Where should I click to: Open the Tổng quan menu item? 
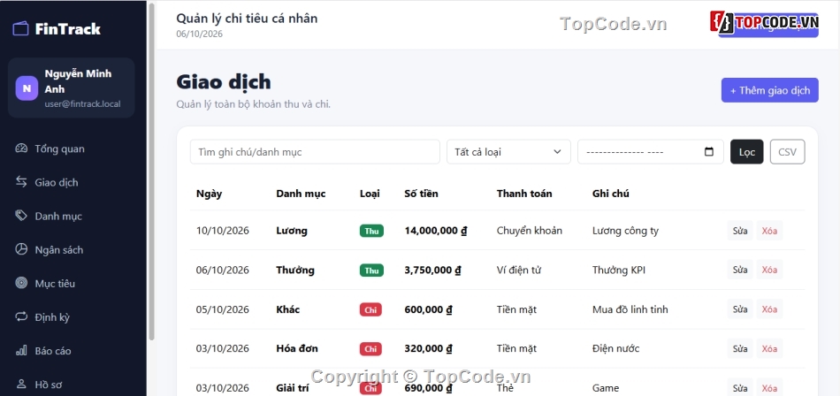73,148
